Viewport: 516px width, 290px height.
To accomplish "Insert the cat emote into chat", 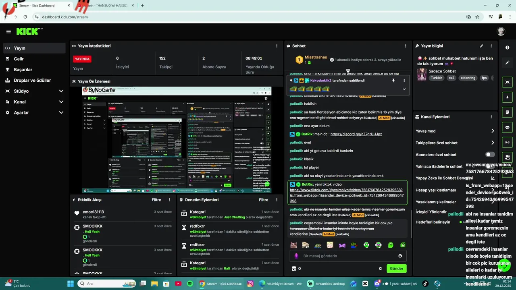I will (293, 245).
